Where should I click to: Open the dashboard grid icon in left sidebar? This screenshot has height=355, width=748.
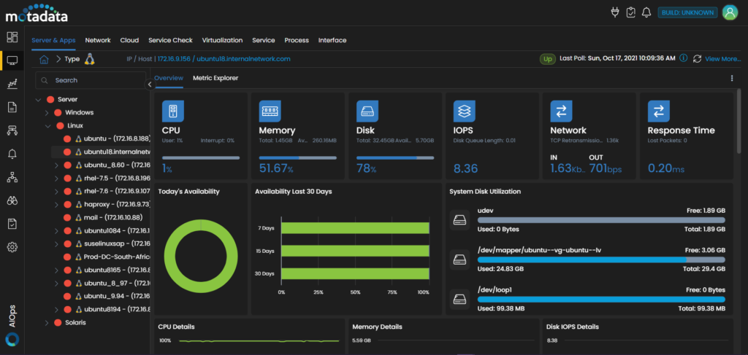coord(12,37)
